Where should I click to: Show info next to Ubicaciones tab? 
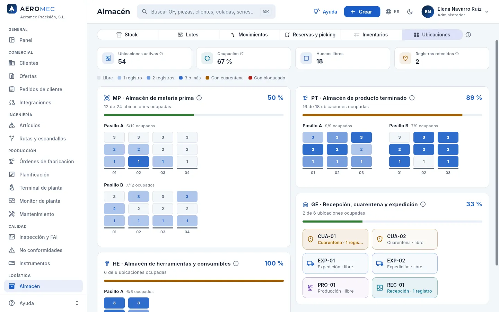click(468, 35)
